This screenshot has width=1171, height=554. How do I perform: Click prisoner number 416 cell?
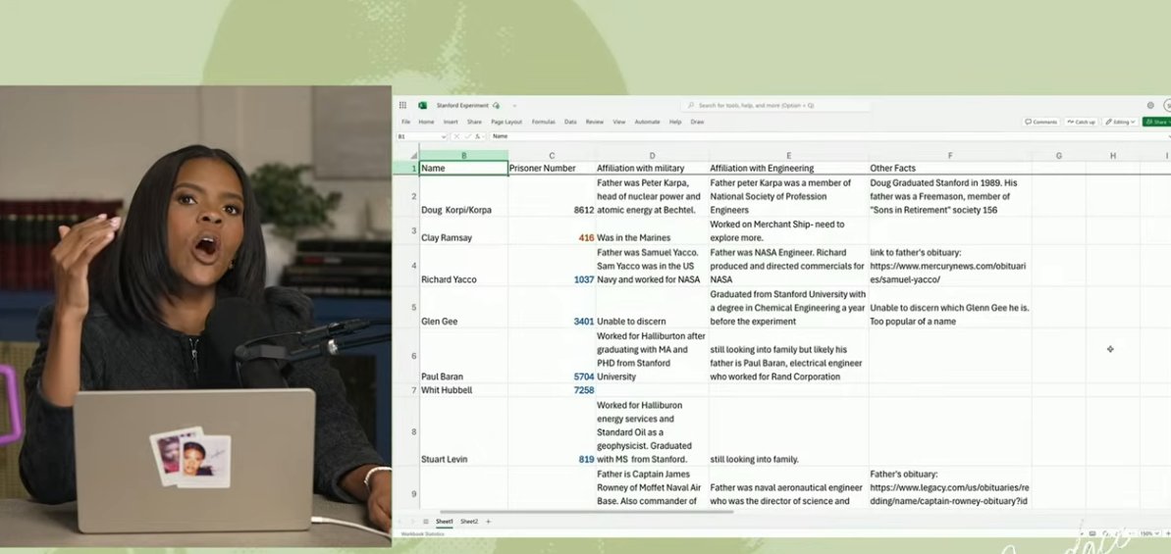click(x=552, y=230)
